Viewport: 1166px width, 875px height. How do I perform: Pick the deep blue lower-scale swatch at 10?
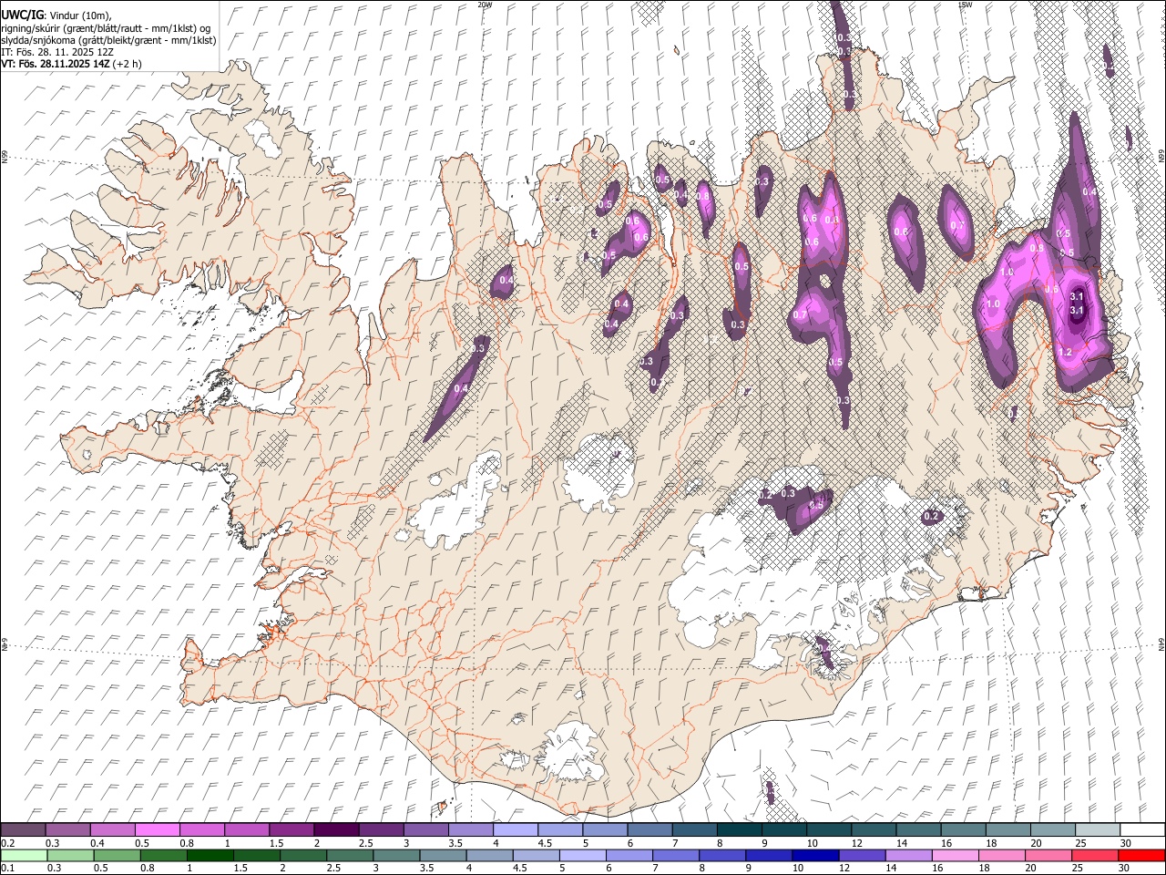(814, 855)
